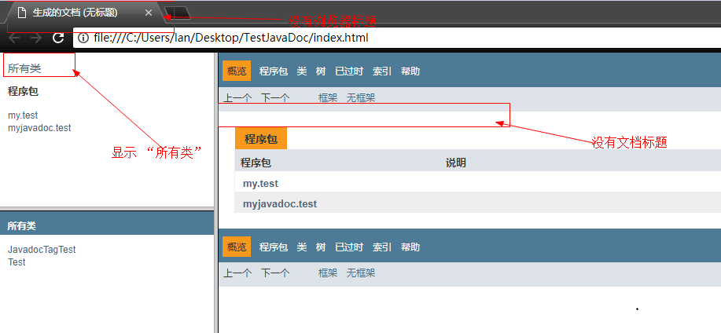Open 已过时 in the top navigation bar
The height and width of the screenshot is (333, 721).
[x=349, y=71]
